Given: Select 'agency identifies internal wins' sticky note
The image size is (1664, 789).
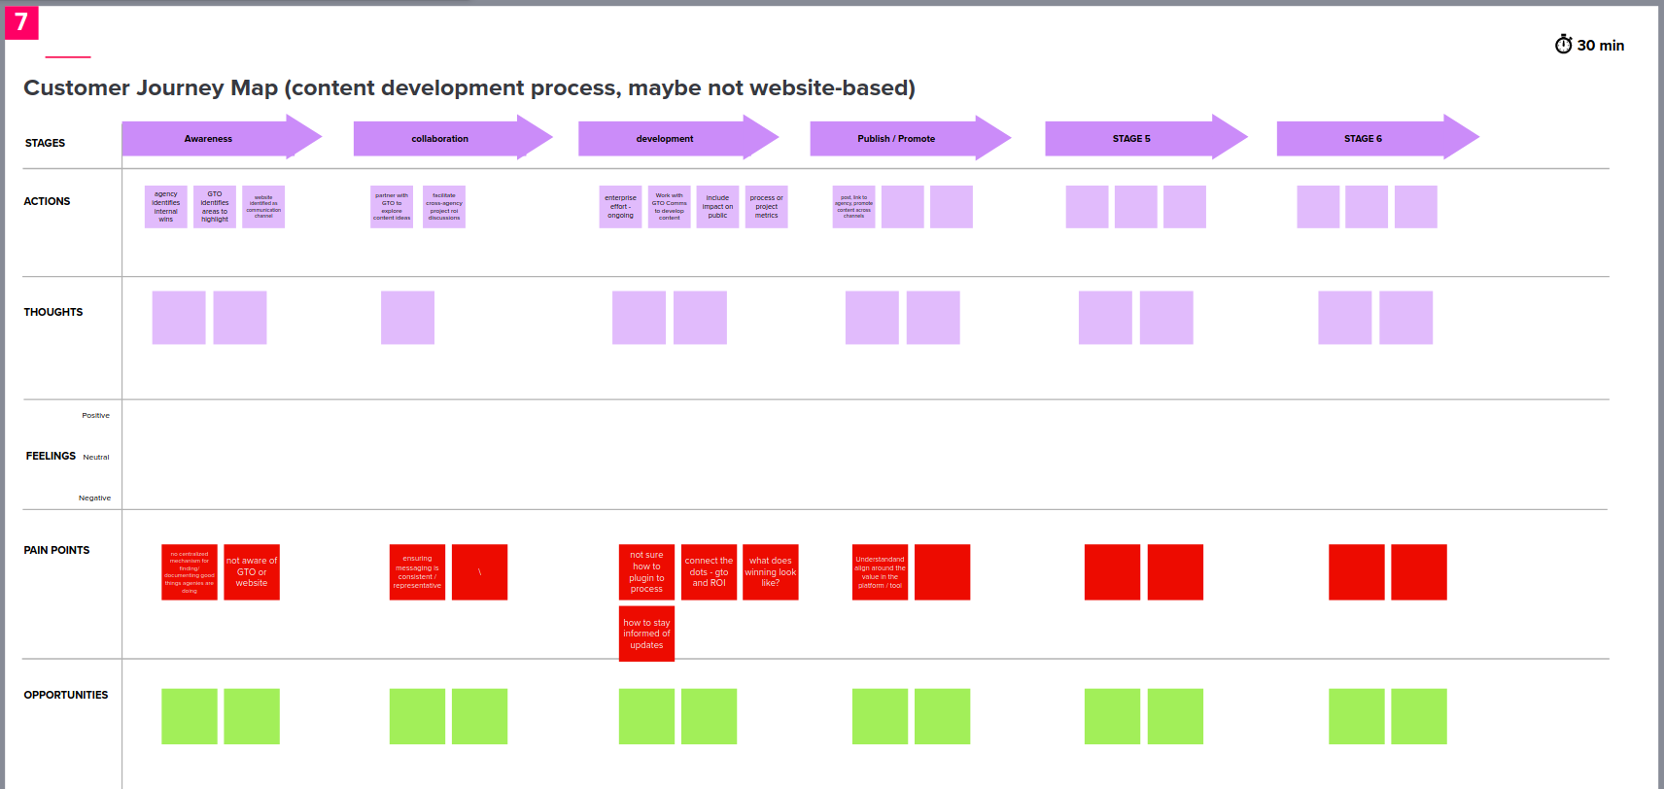Looking at the screenshot, I should [x=165, y=207].
